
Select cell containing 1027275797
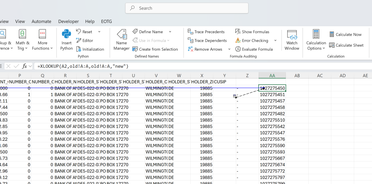272,177
